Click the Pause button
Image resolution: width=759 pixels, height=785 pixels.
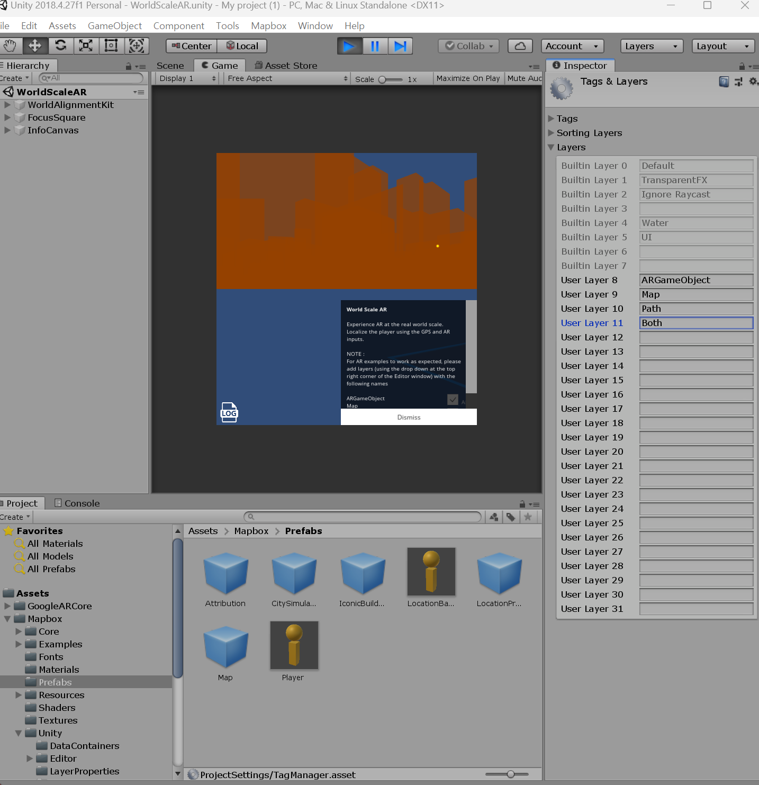375,47
